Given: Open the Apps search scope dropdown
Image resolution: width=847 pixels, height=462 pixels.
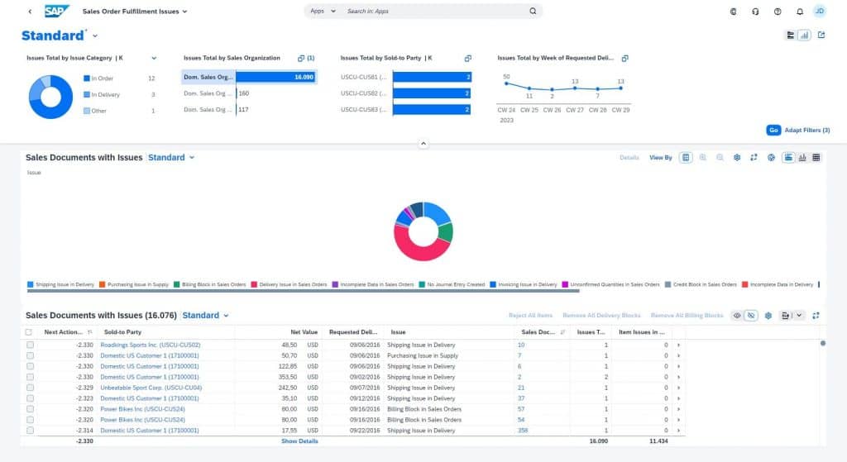Looking at the screenshot, I should pyautogui.click(x=323, y=11).
